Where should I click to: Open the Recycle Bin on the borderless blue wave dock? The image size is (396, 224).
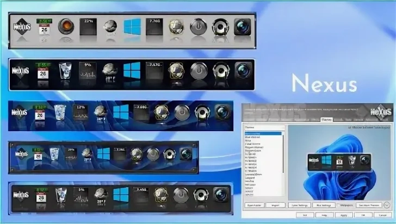[60, 113]
